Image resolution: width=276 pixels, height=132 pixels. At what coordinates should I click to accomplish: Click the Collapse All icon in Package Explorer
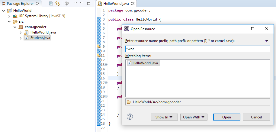[x=51, y=4]
